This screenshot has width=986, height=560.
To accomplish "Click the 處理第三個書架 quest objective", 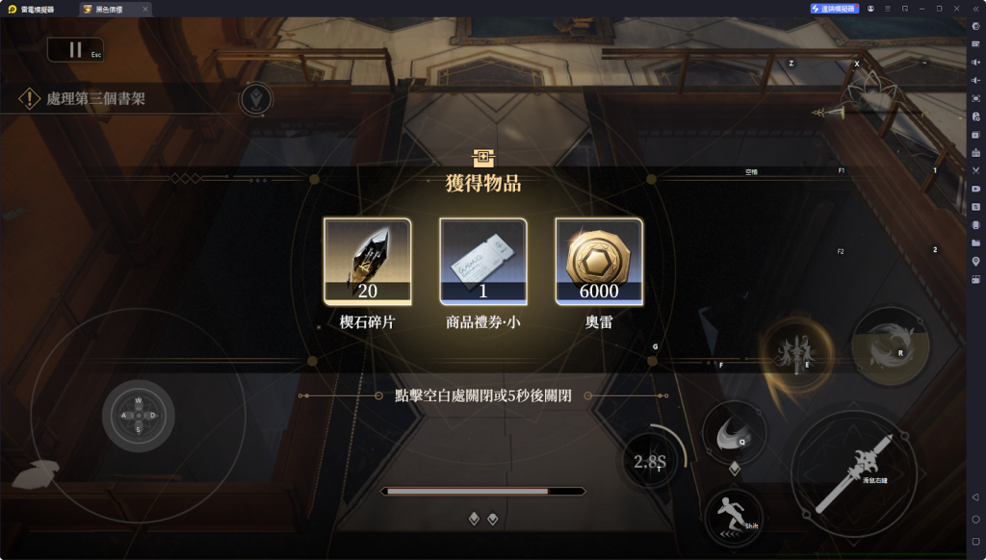I will pos(95,99).
